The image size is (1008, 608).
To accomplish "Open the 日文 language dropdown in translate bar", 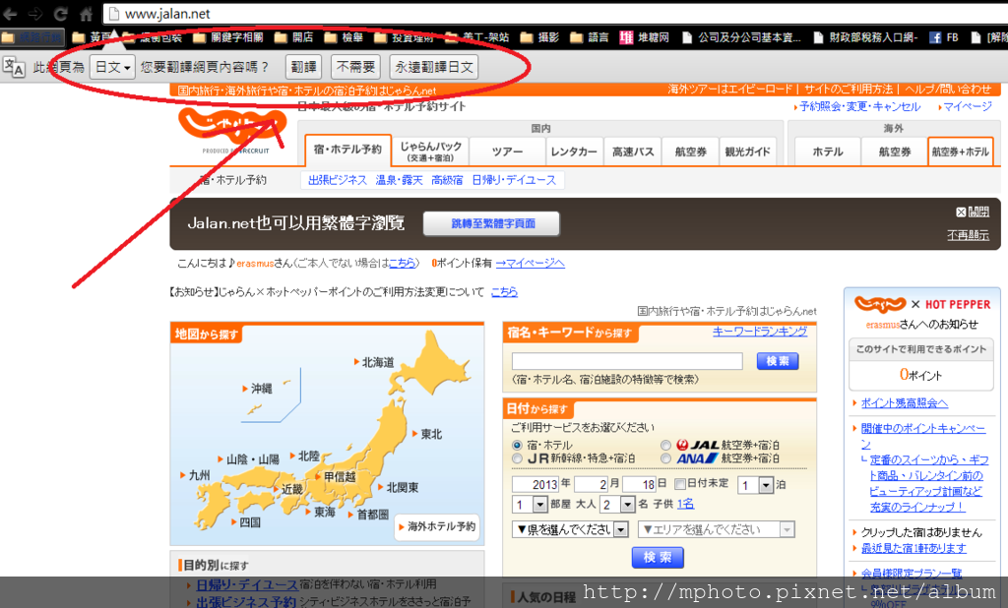I will point(112,67).
